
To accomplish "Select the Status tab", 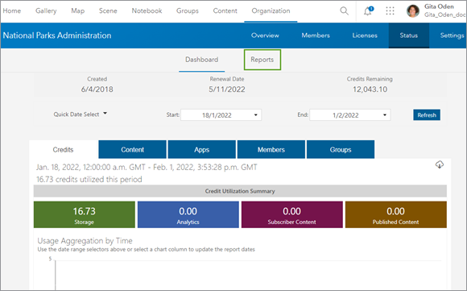I will 409,35.
